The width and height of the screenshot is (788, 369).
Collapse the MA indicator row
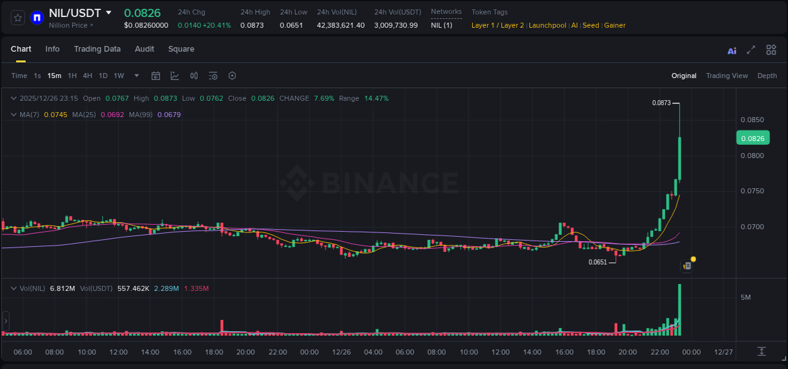click(13, 115)
